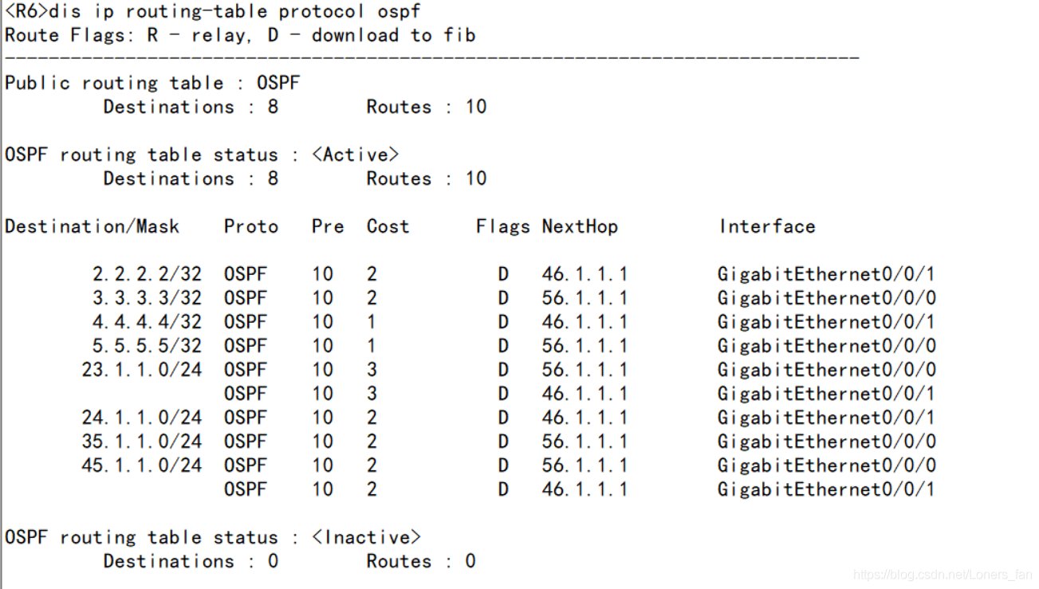The height and width of the screenshot is (589, 1039).
Task: Click destination 4.4.4.4/32
Action: pyautogui.click(x=147, y=322)
